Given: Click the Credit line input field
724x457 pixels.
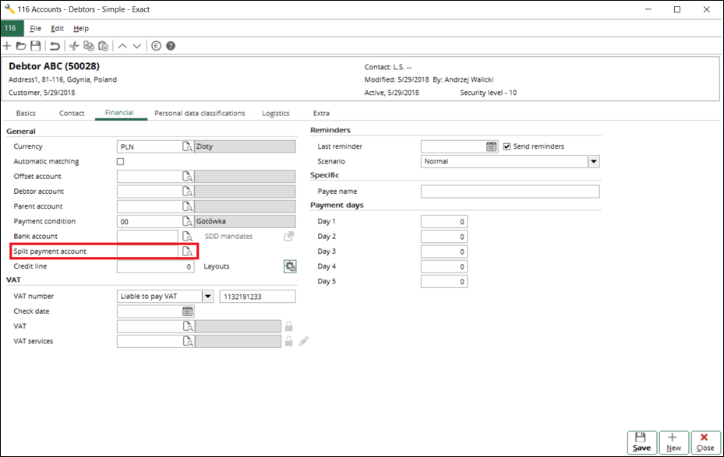Looking at the screenshot, I should coord(156,266).
